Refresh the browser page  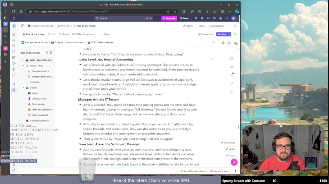tap(14, 11)
